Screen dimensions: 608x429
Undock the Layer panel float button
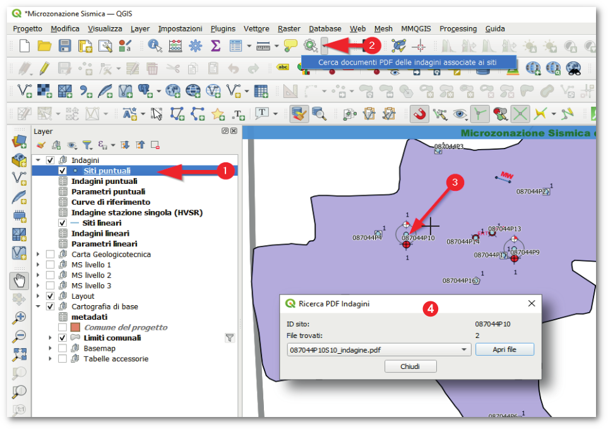click(225, 131)
